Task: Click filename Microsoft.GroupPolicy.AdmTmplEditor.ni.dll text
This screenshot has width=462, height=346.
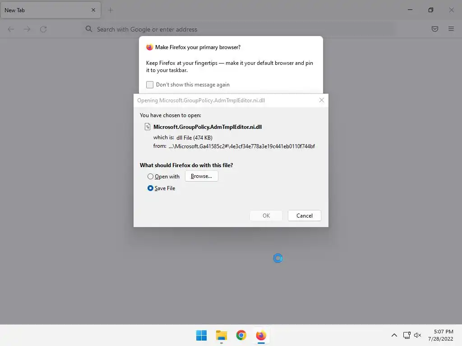Action: (x=208, y=127)
